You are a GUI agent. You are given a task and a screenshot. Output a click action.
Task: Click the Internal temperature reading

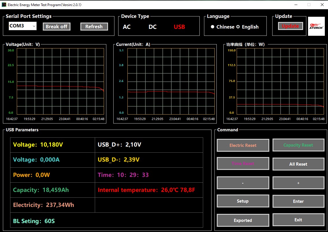pyautogui.click(x=147, y=190)
